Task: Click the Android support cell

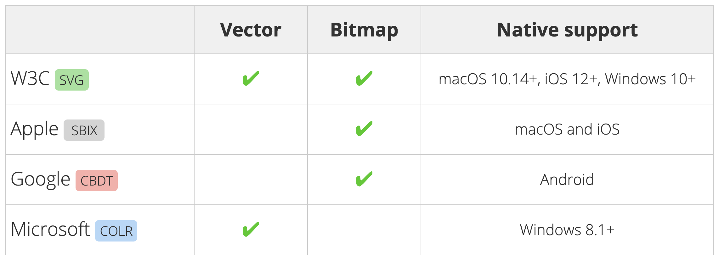Action: [x=567, y=180]
